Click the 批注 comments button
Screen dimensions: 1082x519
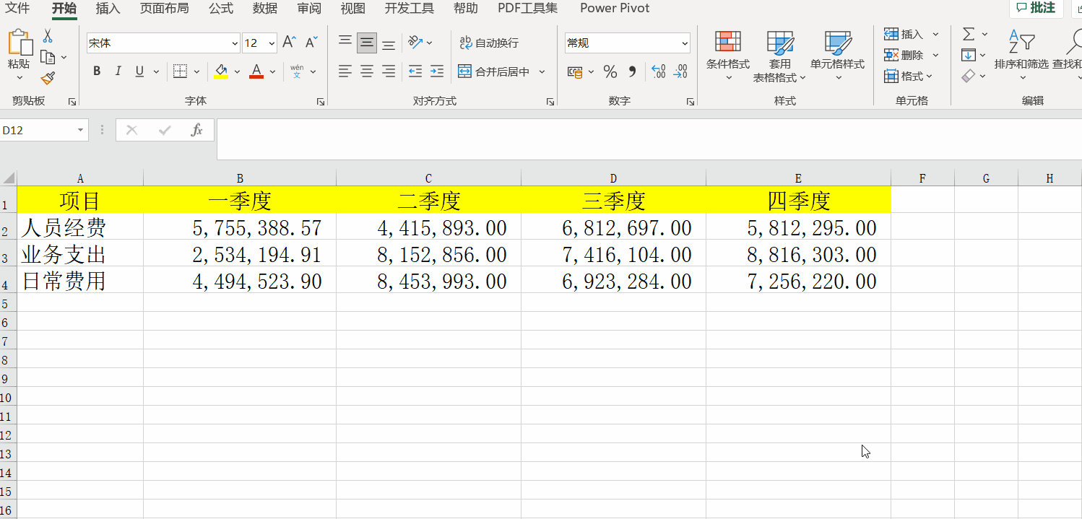tap(1036, 8)
